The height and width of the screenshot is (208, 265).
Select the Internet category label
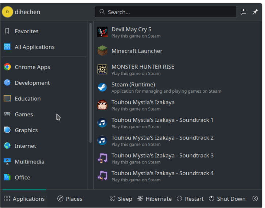(26, 146)
